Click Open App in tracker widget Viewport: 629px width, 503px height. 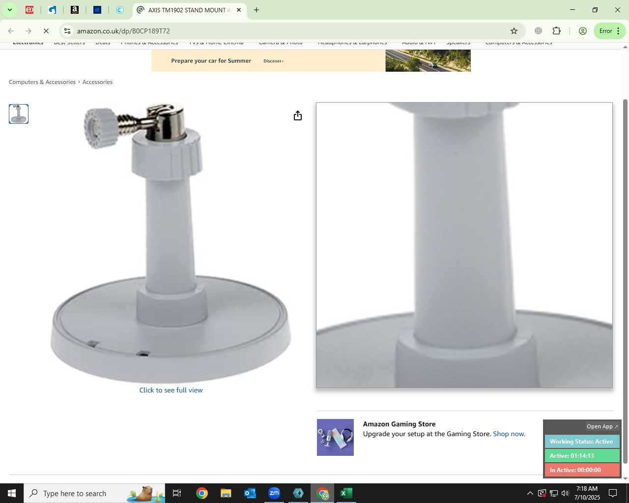tap(602, 426)
